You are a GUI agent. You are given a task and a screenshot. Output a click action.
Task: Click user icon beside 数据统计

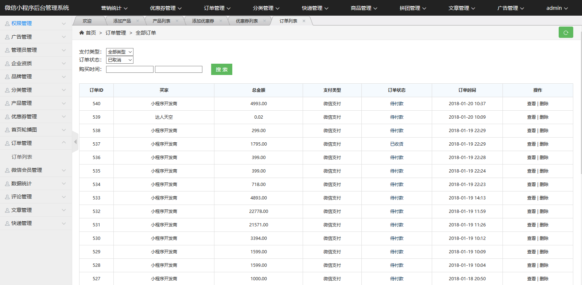click(7, 183)
